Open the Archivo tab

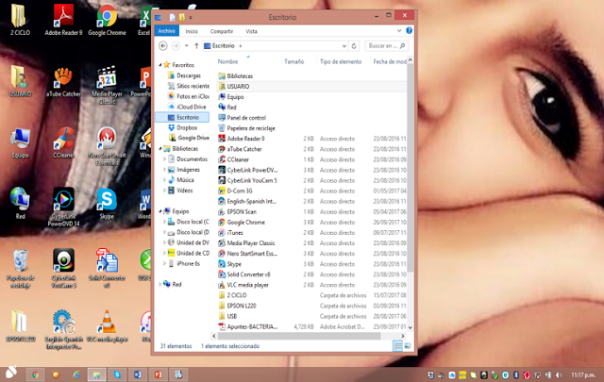(x=167, y=31)
